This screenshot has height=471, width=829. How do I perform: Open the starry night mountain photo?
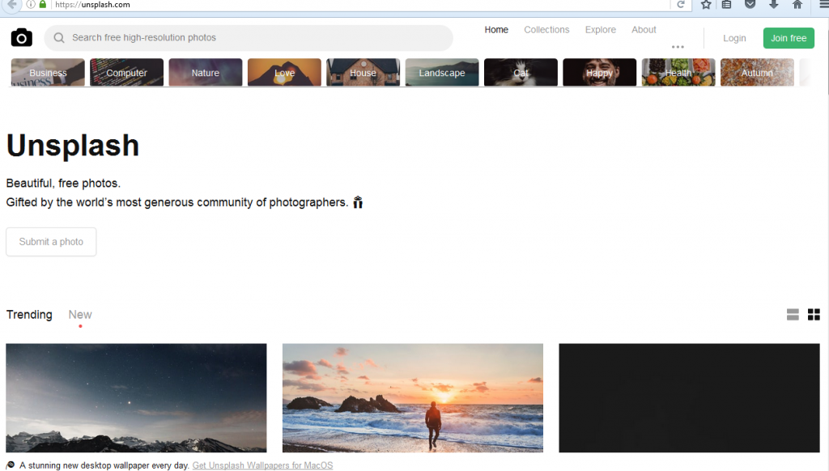tap(136, 398)
